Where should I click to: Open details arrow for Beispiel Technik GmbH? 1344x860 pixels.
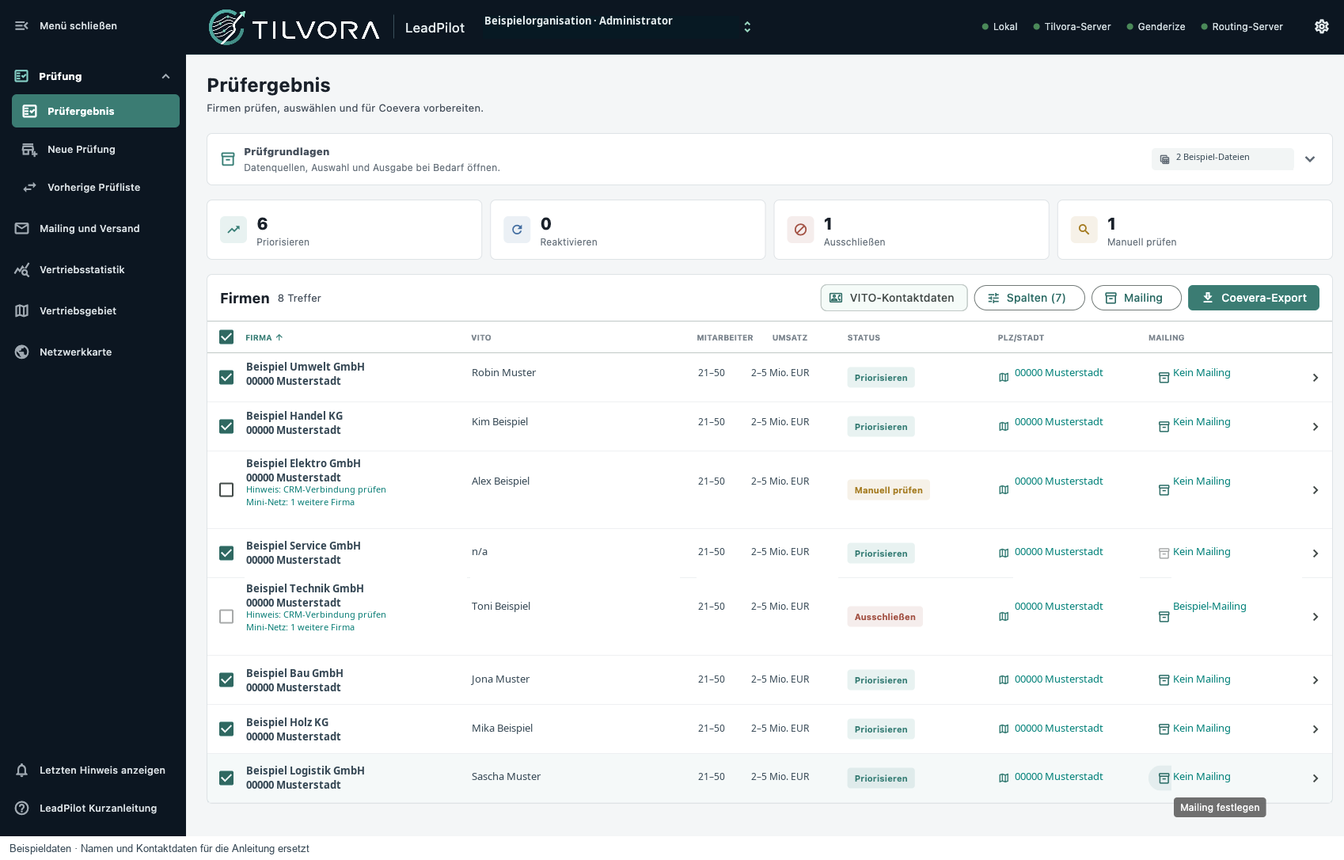click(x=1316, y=617)
